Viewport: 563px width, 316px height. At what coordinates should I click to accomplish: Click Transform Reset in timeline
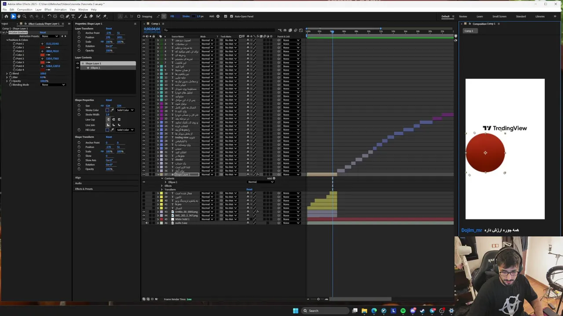249,190
